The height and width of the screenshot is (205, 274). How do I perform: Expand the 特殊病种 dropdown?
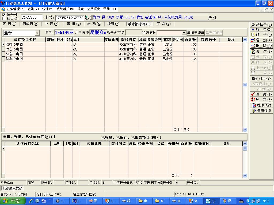184,33
